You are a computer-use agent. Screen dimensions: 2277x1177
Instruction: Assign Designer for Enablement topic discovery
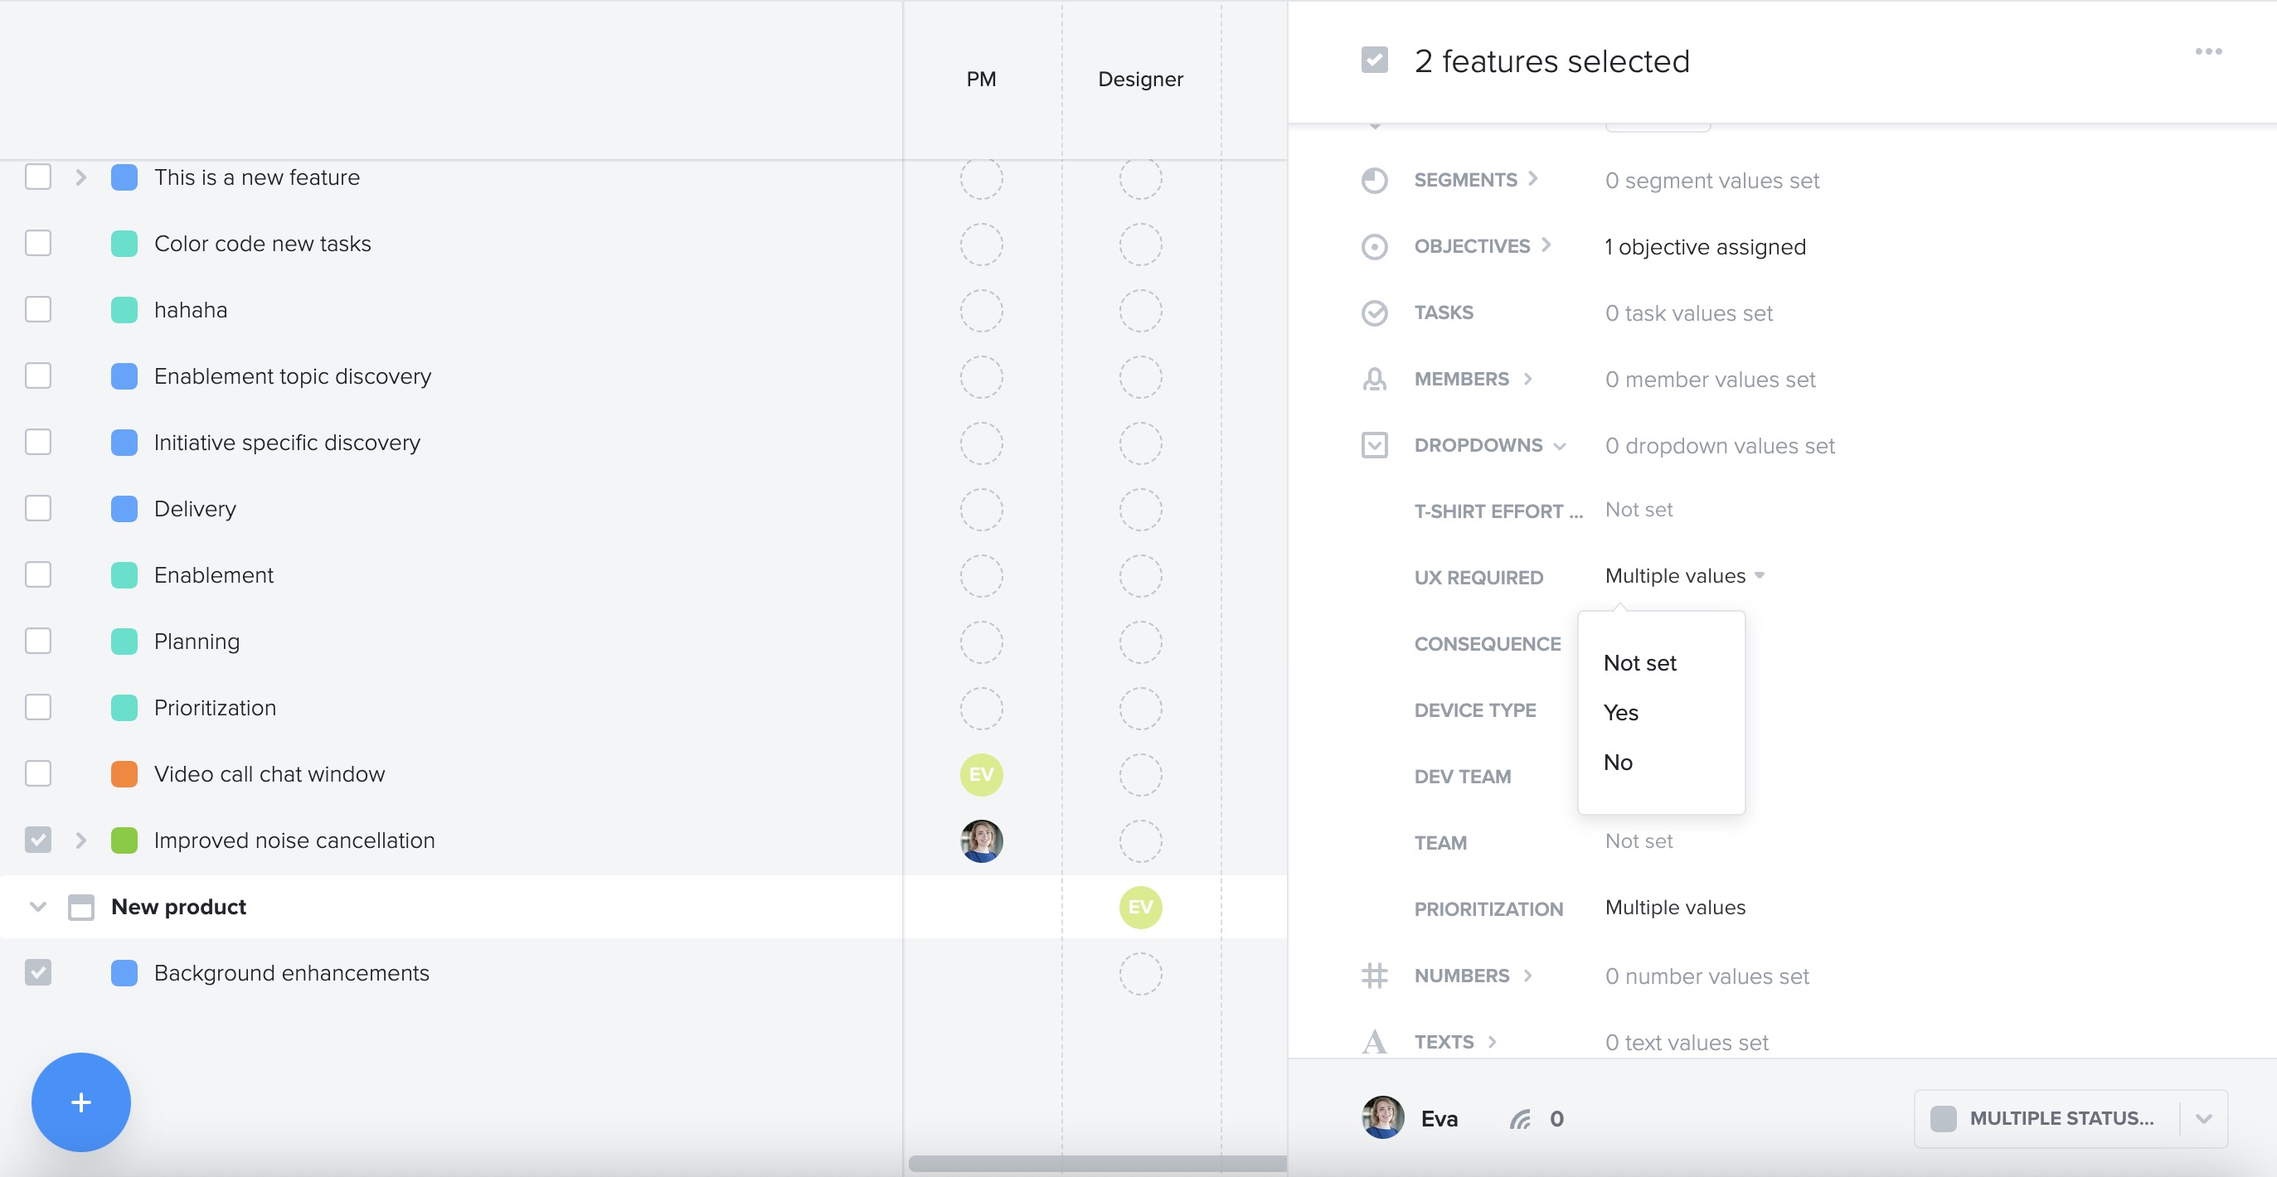[x=1140, y=377]
